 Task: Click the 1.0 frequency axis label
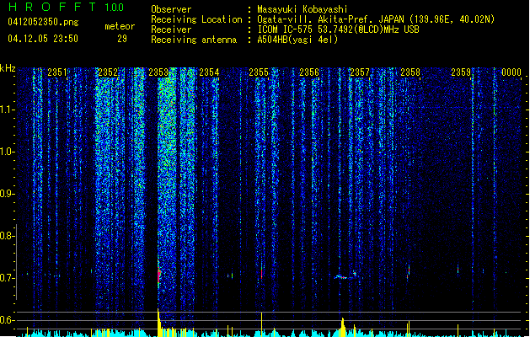tap(8, 152)
